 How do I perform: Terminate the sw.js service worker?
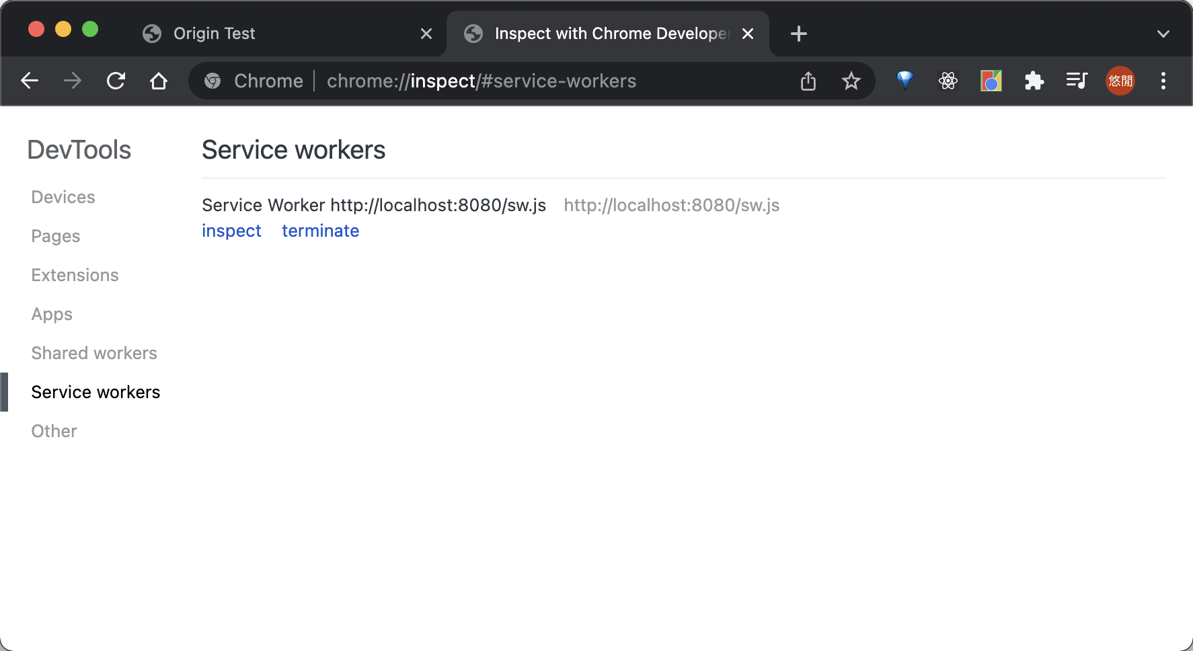(x=320, y=231)
